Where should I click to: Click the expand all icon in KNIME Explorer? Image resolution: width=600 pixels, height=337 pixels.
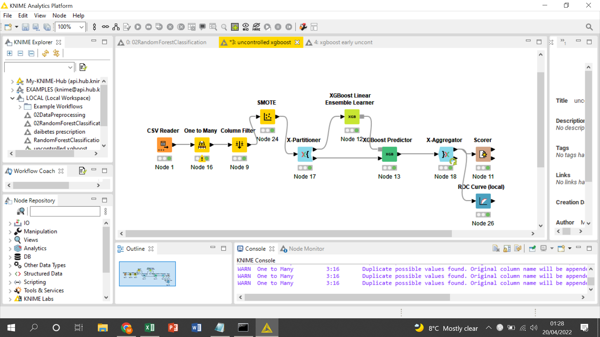pos(10,53)
